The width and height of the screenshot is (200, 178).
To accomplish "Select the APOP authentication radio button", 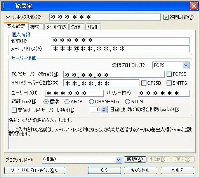I will (x=67, y=102).
